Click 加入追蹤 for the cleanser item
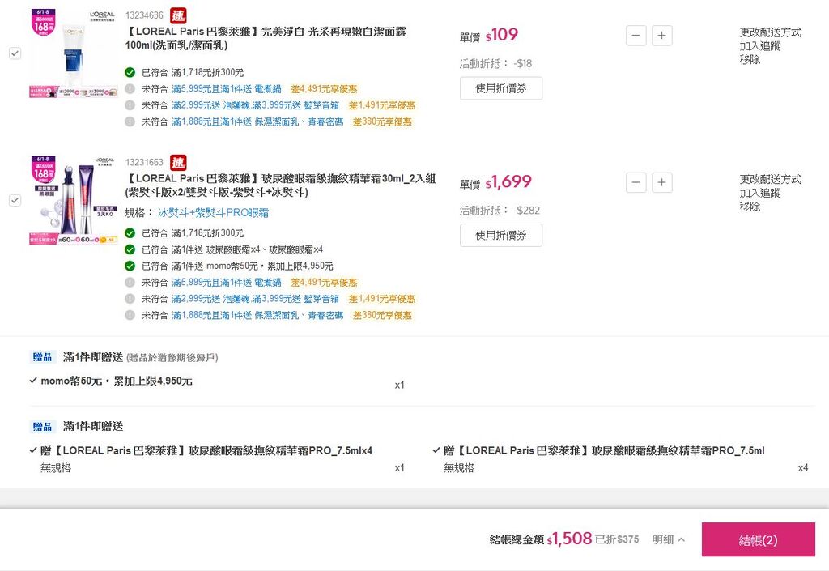 point(759,46)
